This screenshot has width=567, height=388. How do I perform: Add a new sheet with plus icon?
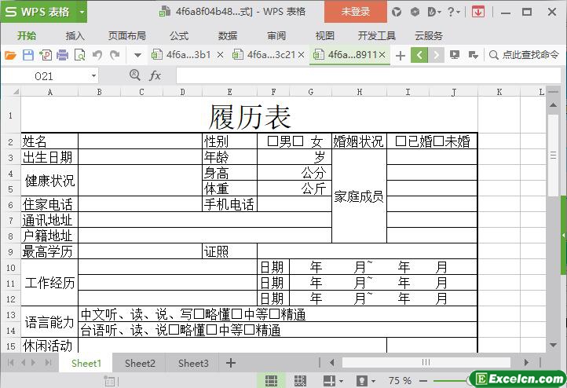[x=231, y=363]
